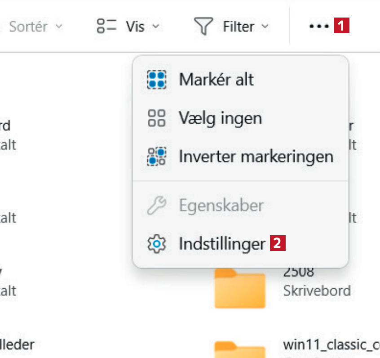Click the greyed Egenskaber entry

[221, 206]
